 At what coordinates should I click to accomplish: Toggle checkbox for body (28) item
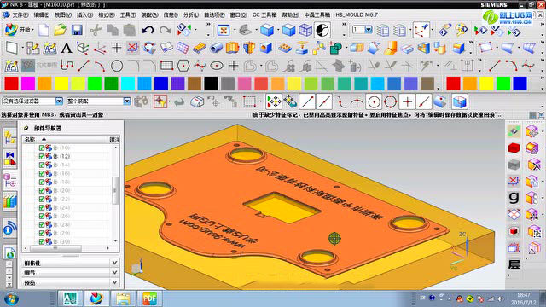click(42, 224)
